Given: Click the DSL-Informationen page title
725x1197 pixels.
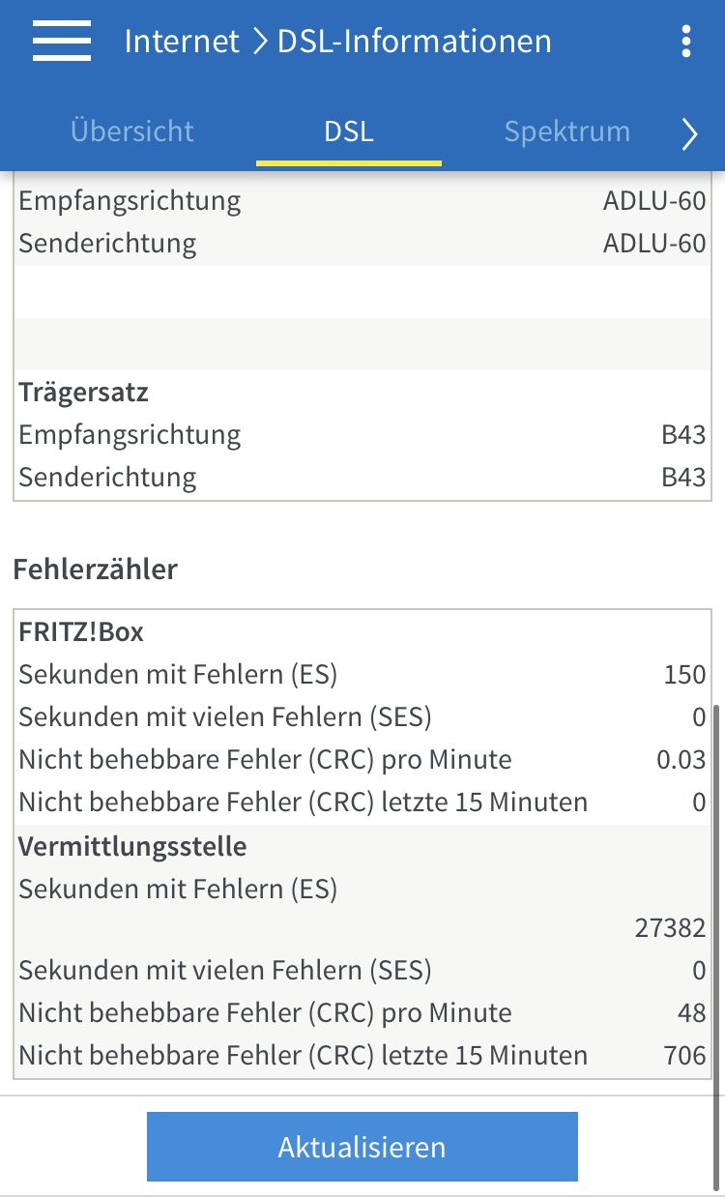Looking at the screenshot, I should (415, 42).
